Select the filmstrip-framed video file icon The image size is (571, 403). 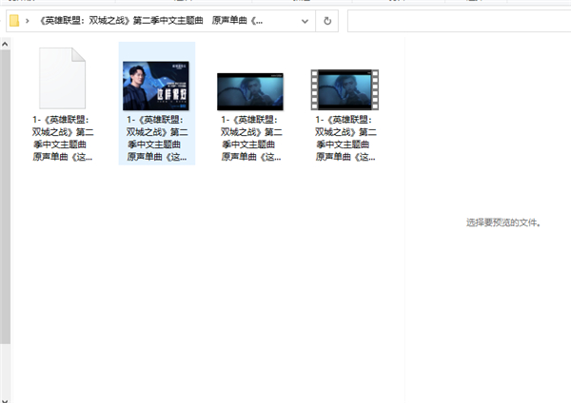pyautogui.click(x=345, y=90)
